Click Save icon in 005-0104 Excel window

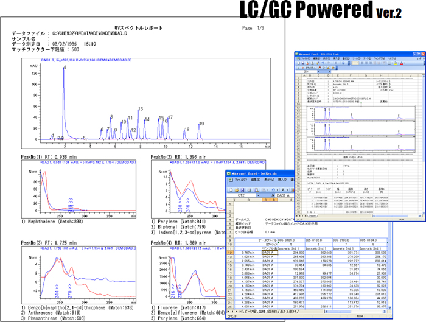pos(303,63)
